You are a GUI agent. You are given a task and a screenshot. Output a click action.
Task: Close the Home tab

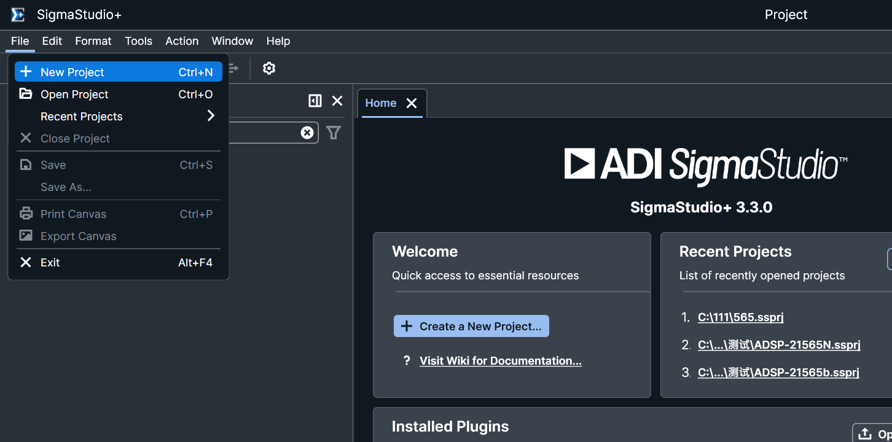(x=412, y=103)
